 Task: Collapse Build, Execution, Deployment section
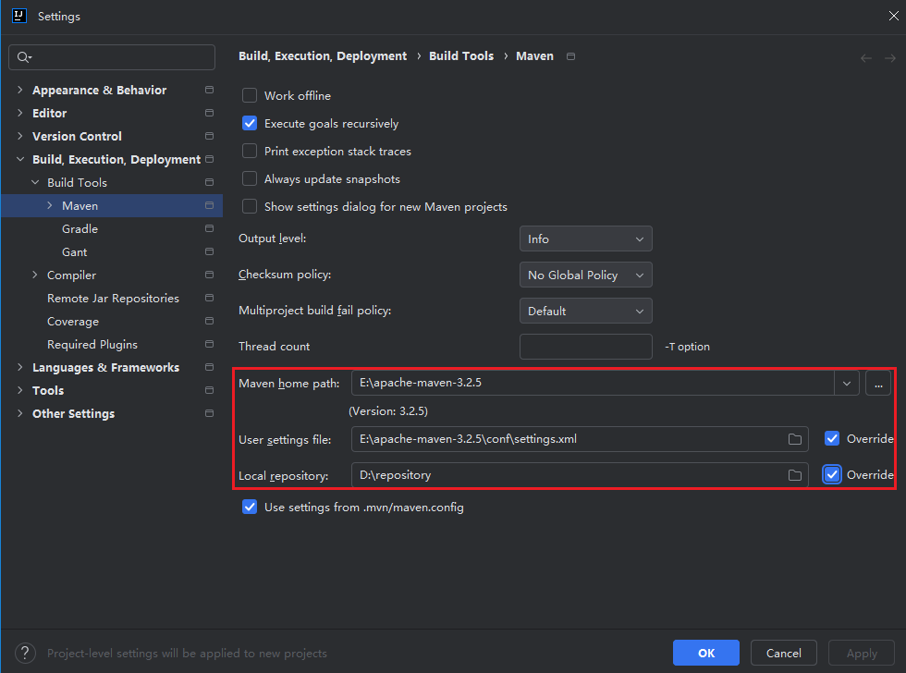coord(20,159)
